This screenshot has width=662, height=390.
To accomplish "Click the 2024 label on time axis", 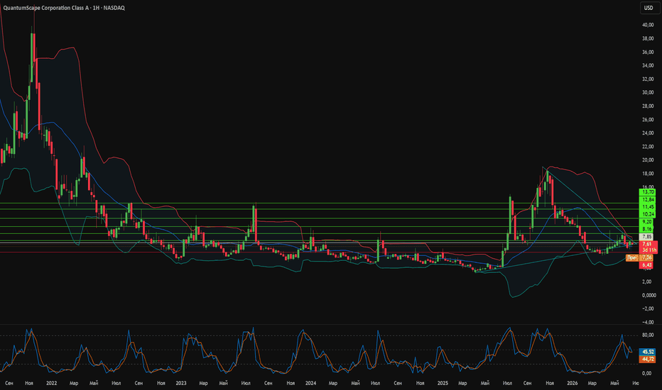I will [x=310, y=383].
